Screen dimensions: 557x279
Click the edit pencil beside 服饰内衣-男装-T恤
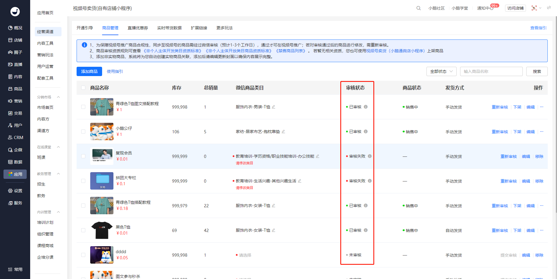[x=274, y=107]
